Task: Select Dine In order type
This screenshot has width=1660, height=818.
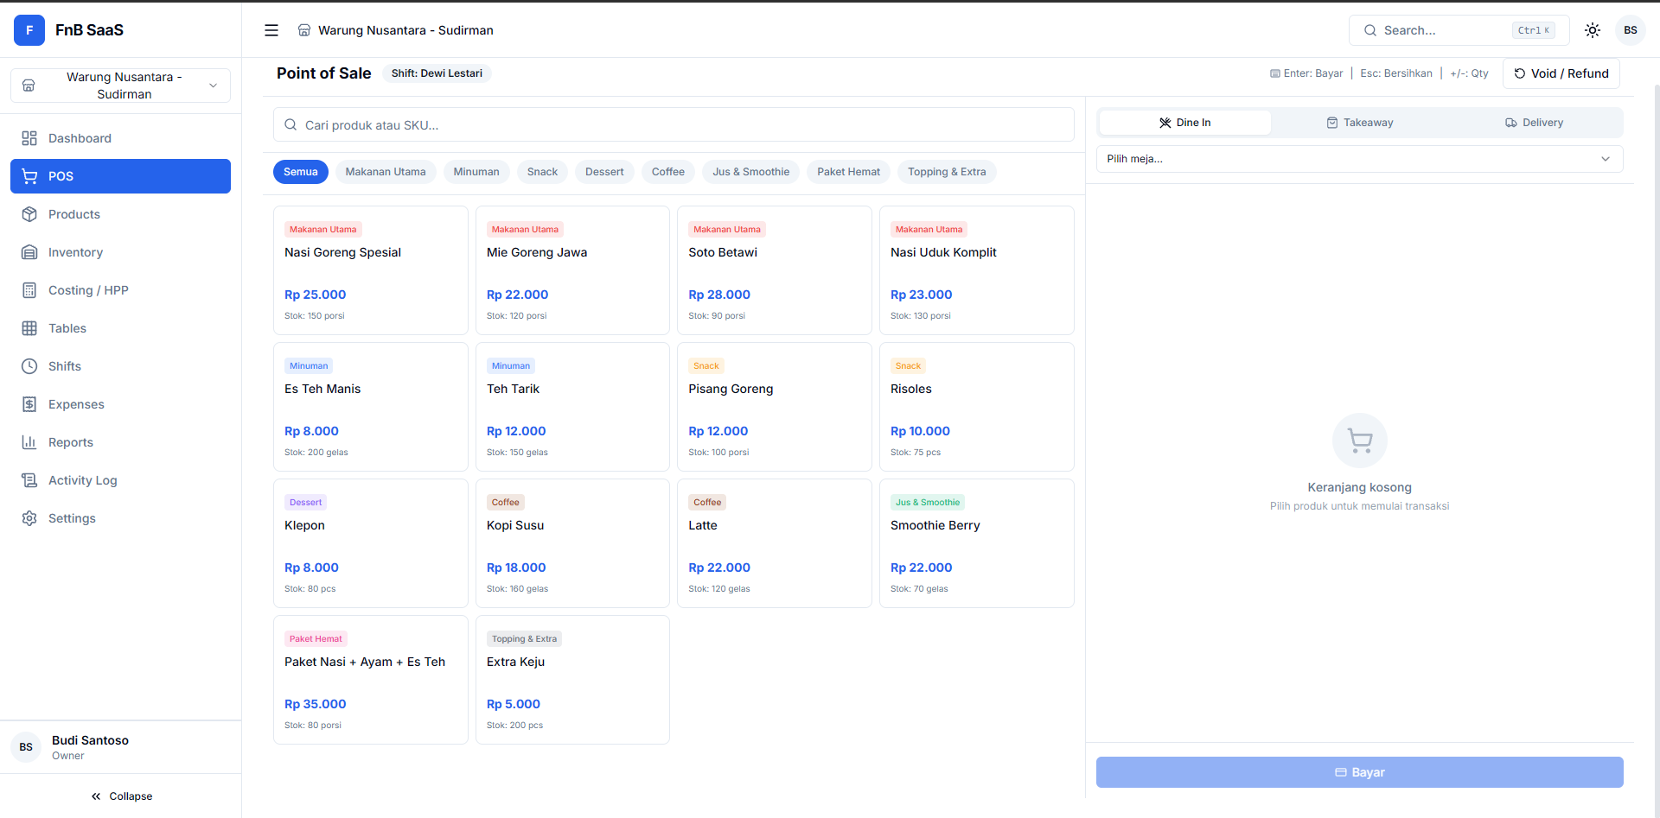Action: [x=1185, y=123]
